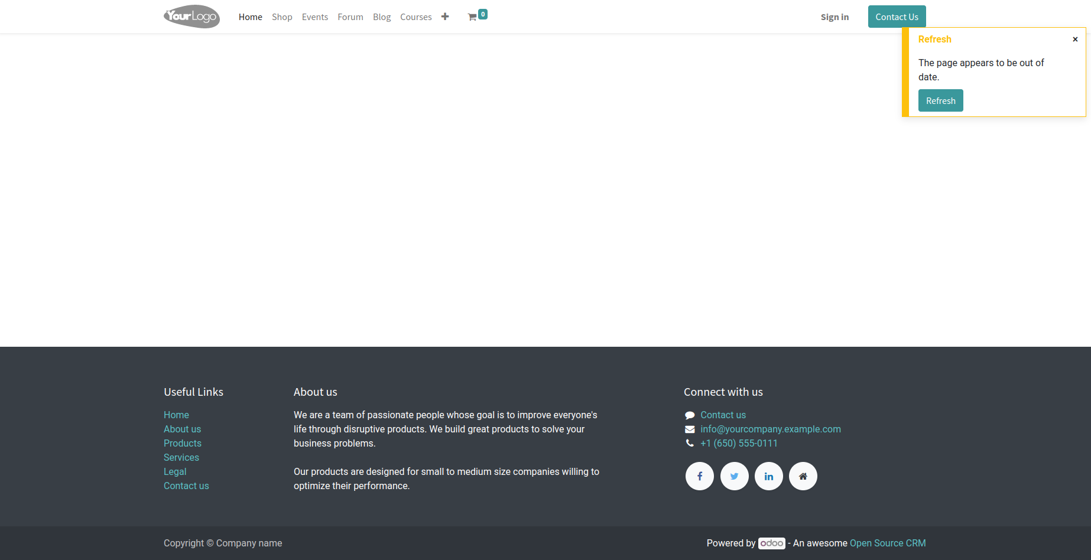Click the teal Refresh button

[941, 100]
